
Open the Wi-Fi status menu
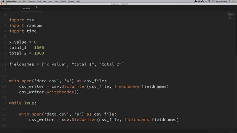[x=209, y=1]
